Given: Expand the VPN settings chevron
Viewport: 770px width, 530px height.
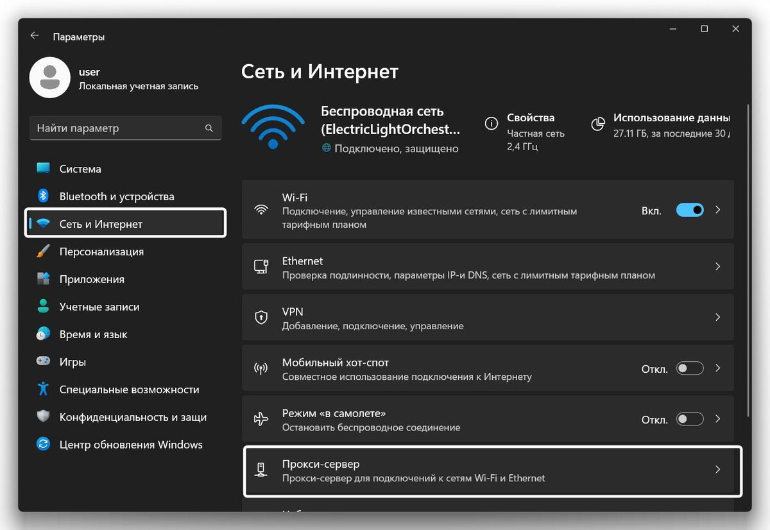Looking at the screenshot, I should tap(717, 316).
